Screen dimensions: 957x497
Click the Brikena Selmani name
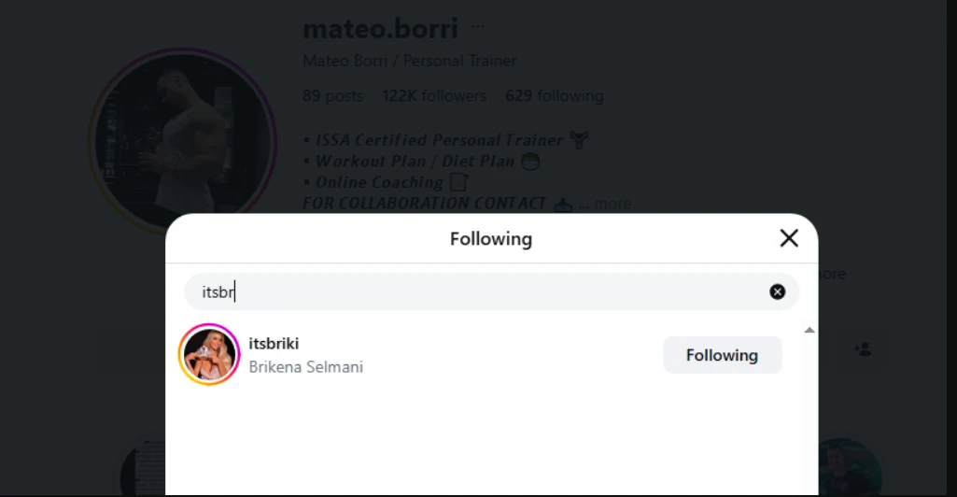305,367
